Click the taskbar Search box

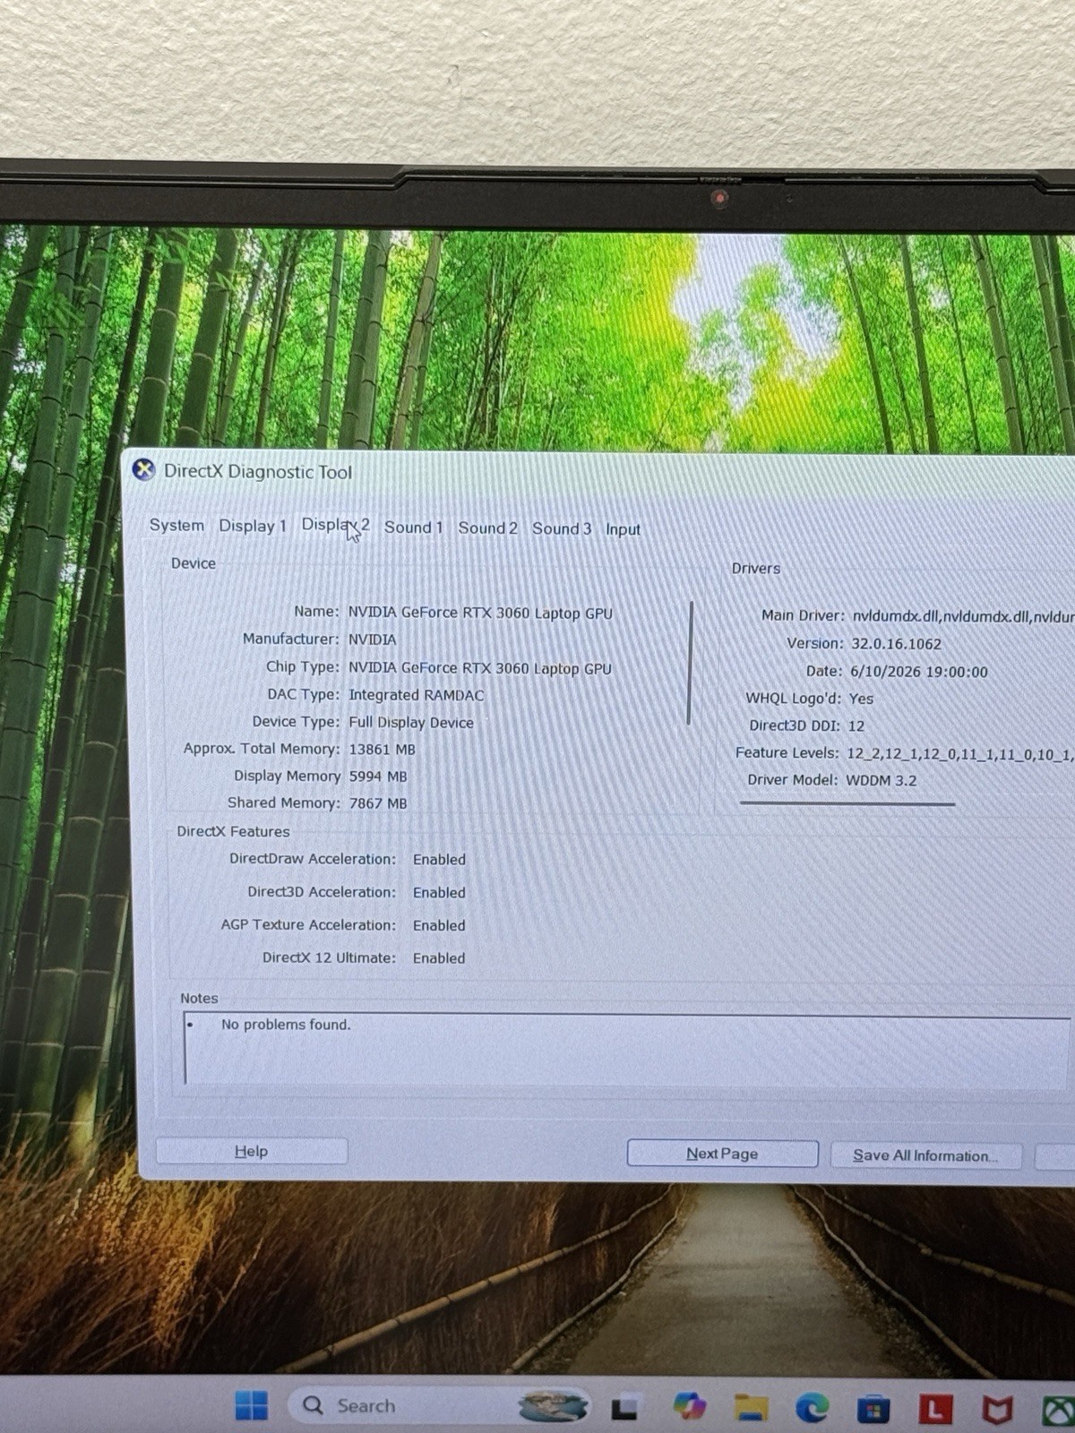pyautogui.click(x=439, y=1405)
